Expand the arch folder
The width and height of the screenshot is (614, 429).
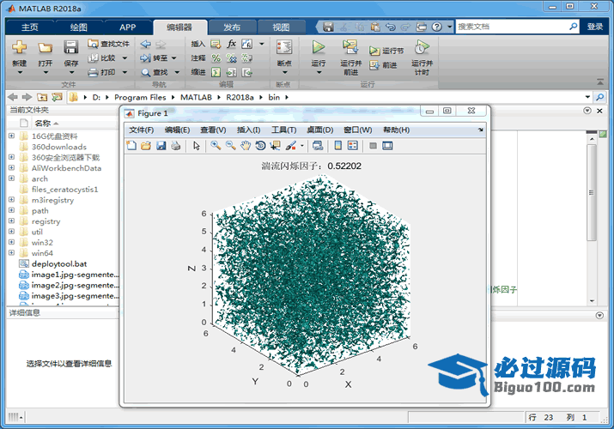(11, 178)
